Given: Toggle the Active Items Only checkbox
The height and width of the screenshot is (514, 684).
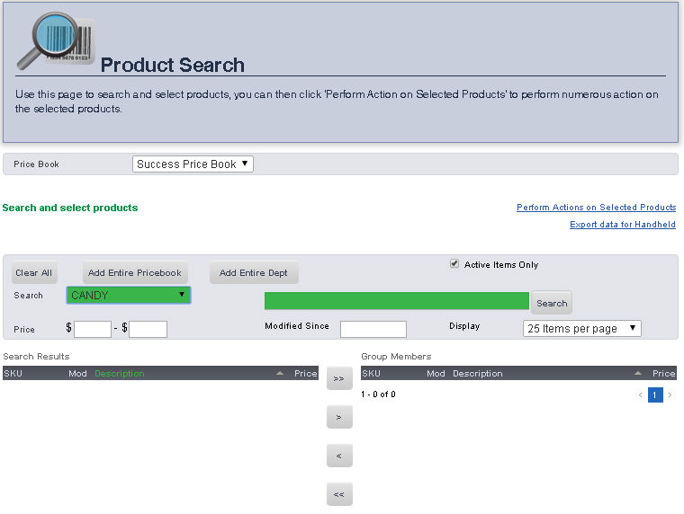Looking at the screenshot, I should pos(454,264).
